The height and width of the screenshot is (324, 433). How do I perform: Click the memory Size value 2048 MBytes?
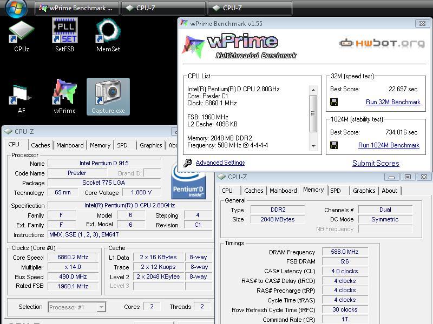point(278,219)
